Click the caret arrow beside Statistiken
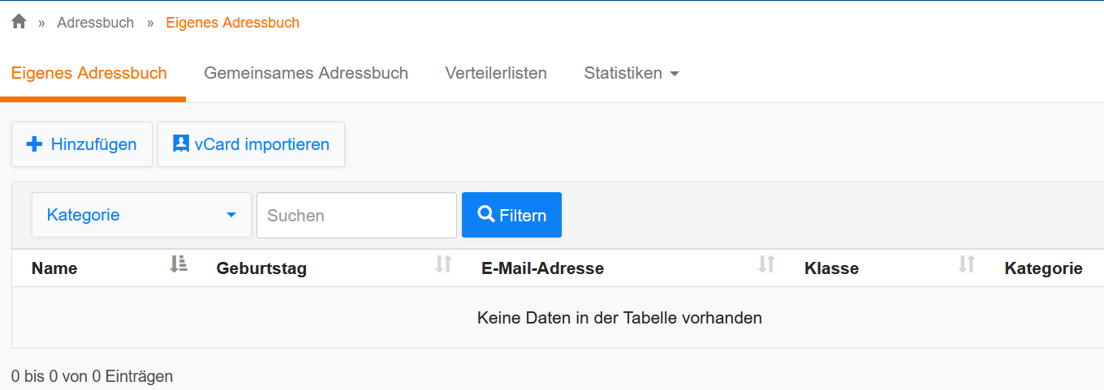 point(675,74)
